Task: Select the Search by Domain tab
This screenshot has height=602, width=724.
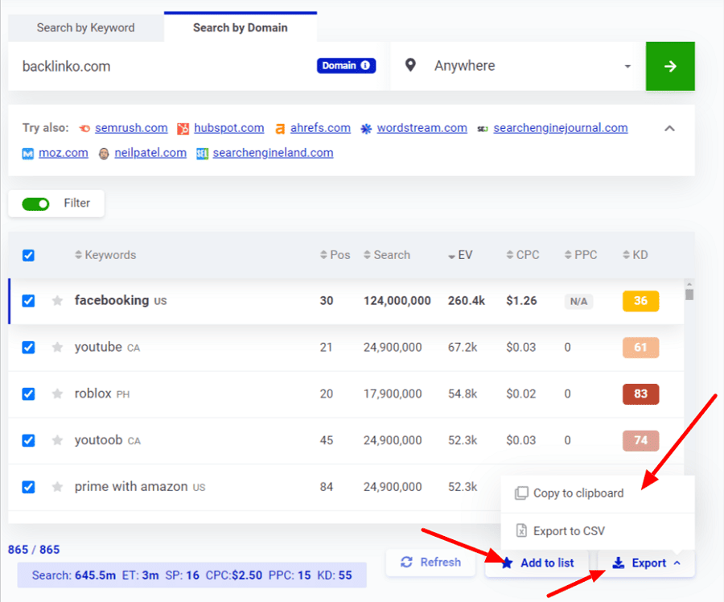Action: (240, 27)
